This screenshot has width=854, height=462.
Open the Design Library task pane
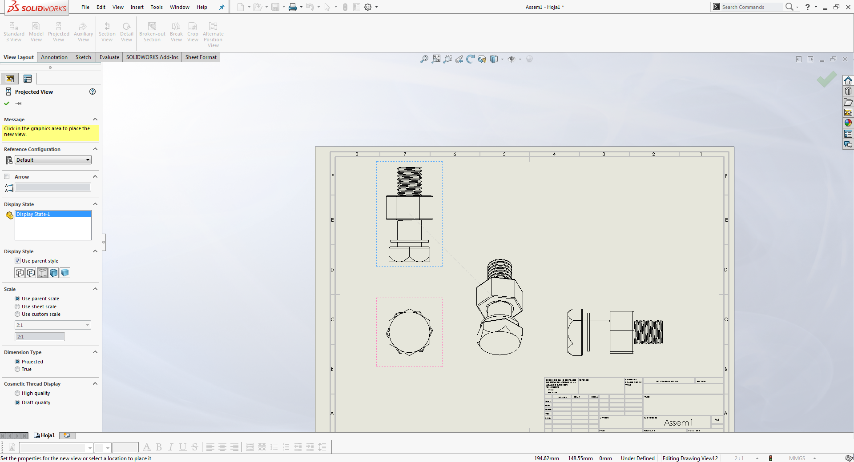[x=848, y=91]
